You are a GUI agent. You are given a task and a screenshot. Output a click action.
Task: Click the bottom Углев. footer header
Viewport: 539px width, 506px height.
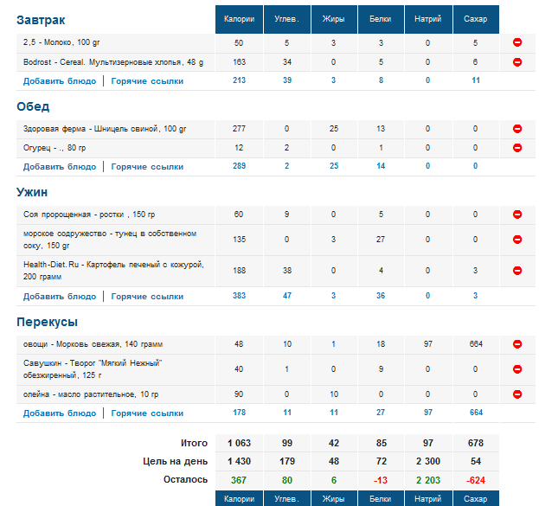click(286, 498)
